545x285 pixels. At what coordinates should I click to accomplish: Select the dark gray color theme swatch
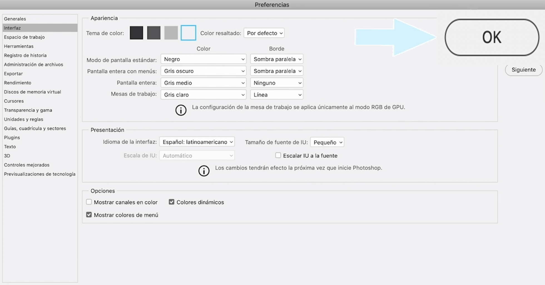(153, 33)
